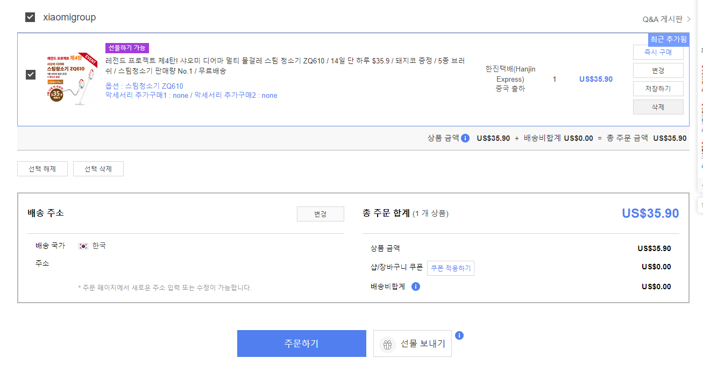Click the 선물 보내기 button
The image size is (703, 365).
click(x=413, y=343)
